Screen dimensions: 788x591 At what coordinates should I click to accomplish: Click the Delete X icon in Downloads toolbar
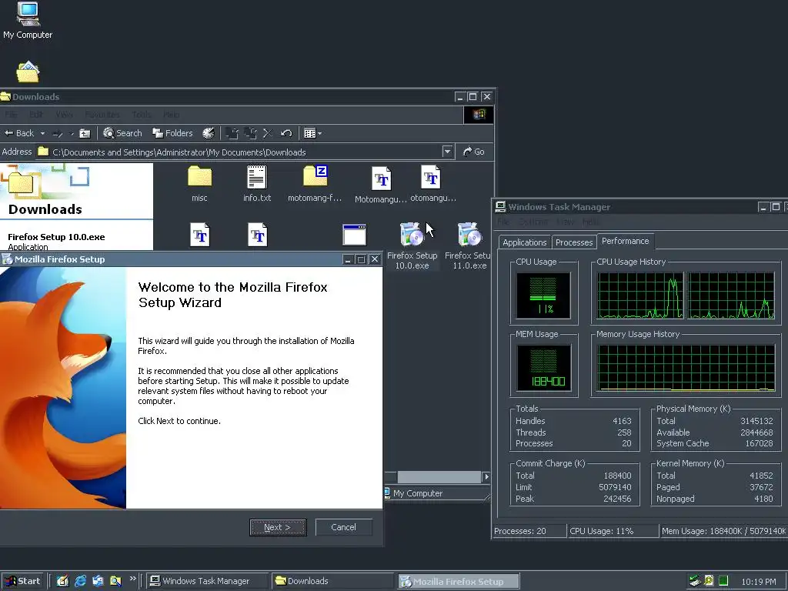268,133
